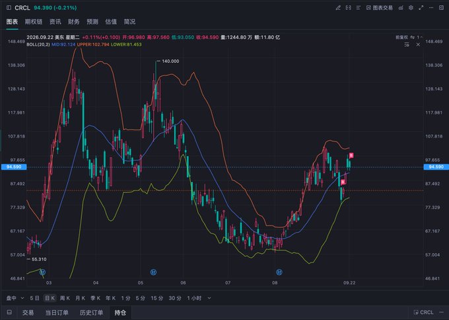Click the MID:92.124 value
Screen dimensions: 449x320
click(x=63, y=44)
